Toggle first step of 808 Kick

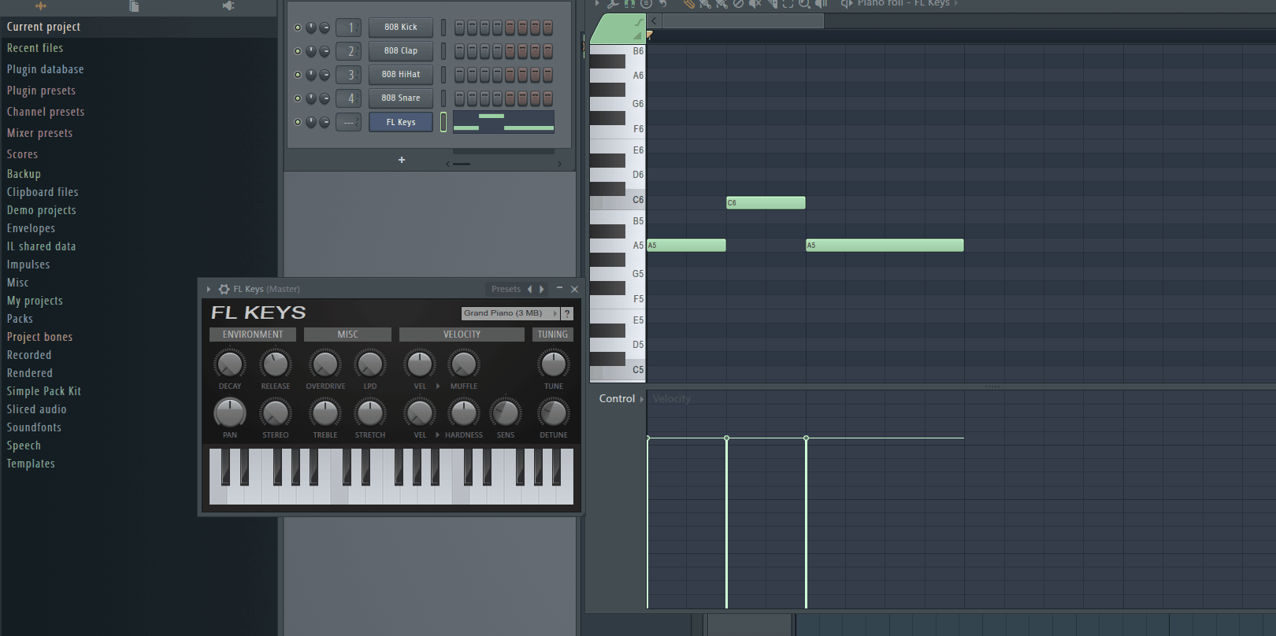pyautogui.click(x=459, y=28)
